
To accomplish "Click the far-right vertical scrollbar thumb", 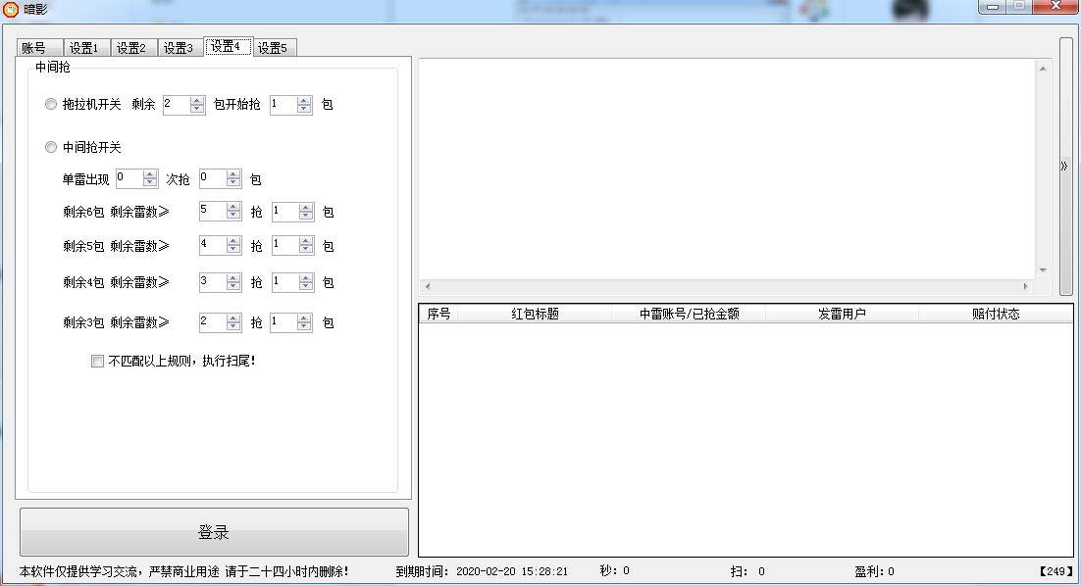I will click(1066, 166).
